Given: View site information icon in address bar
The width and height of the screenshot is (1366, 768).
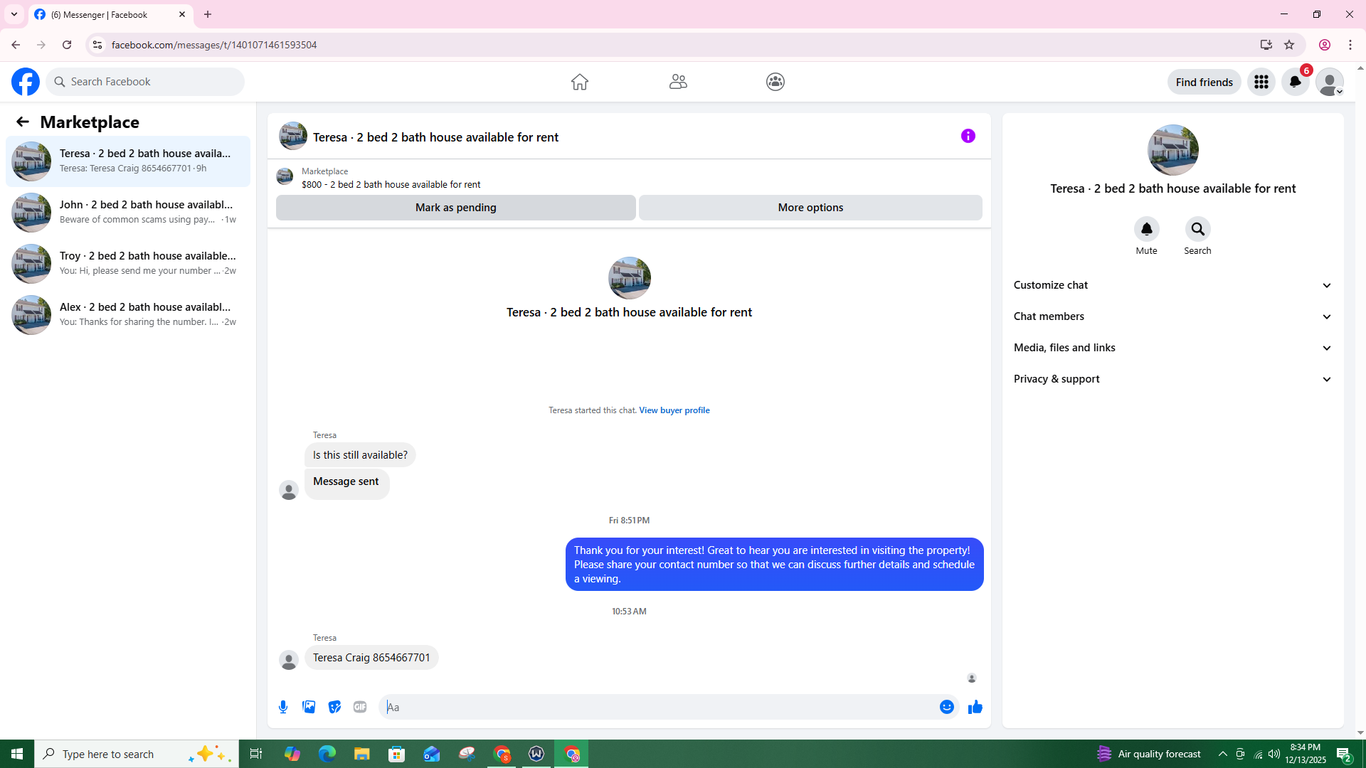Looking at the screenshot, I should click(97, 45).
